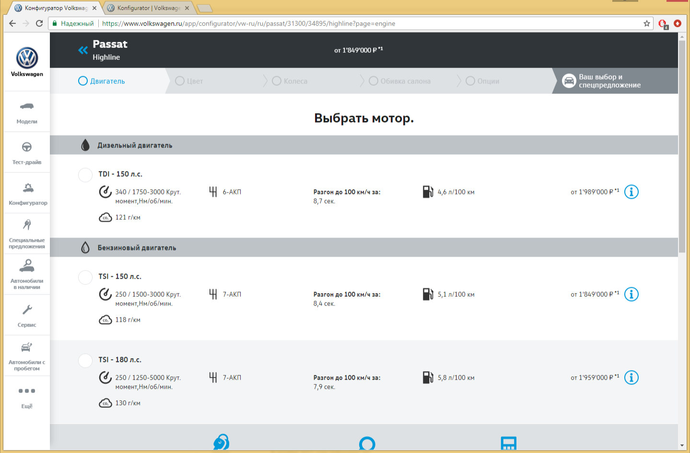Open Автомобили с пробегом in the sidebar
The image size is (690, 453).
click(x=27, y=356)
